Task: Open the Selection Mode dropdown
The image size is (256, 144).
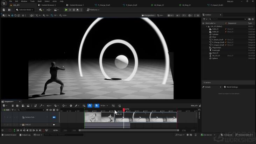Action: tap(24, 10)
